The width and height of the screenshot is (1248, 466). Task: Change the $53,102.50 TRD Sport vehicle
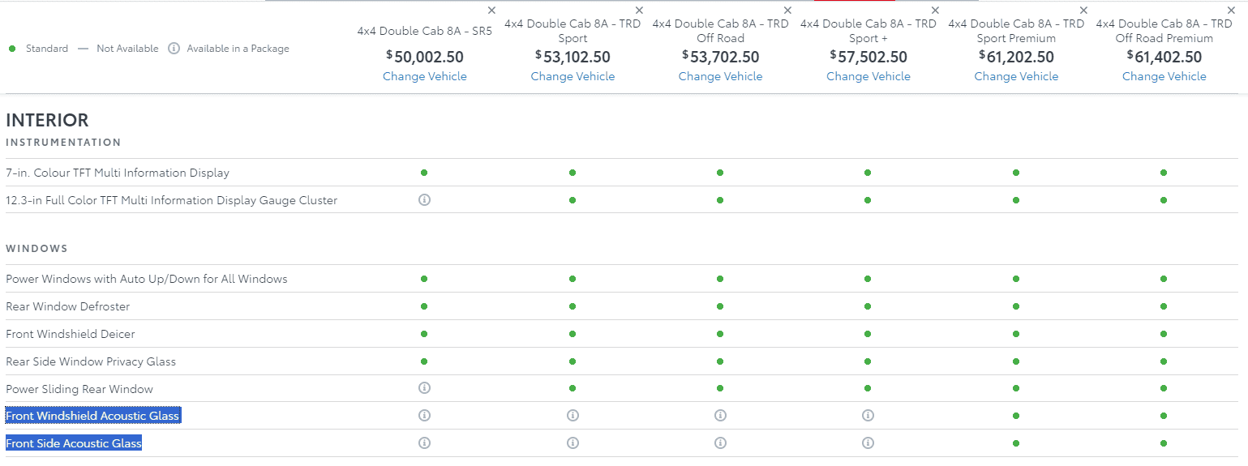573,76
